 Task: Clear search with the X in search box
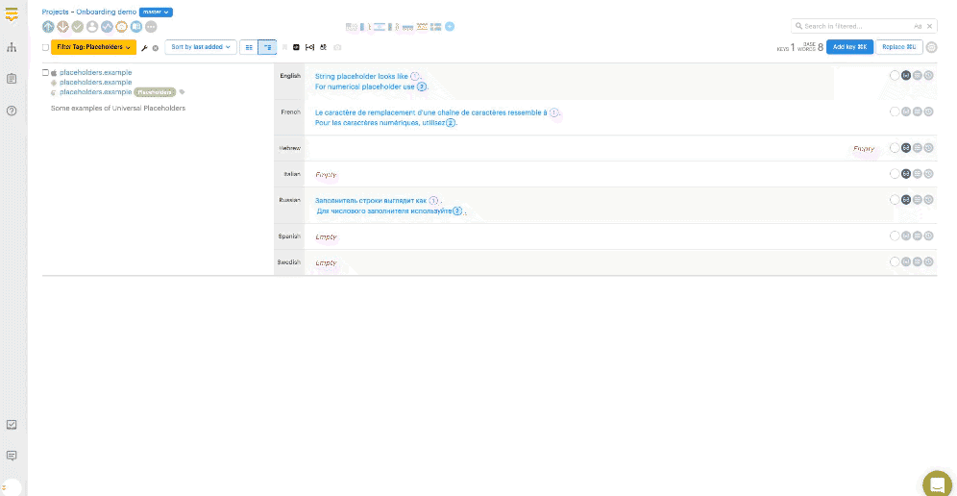pyautogui.click(x=929, y=26)
